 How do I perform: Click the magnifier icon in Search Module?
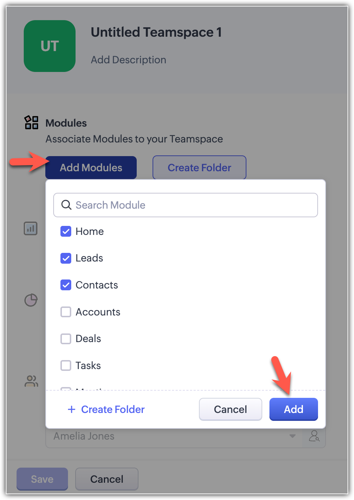point(66,205)
